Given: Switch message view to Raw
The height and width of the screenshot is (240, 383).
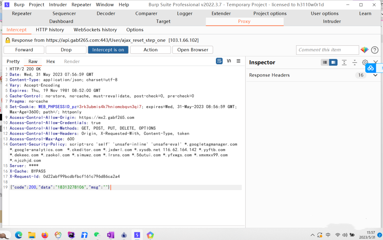Looking at the screenshot, I should [x=33, y=62].
